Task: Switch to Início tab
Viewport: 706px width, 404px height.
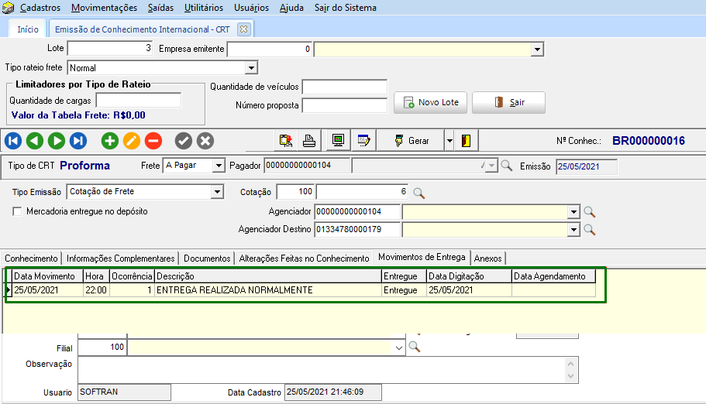Action: point(28,29)
